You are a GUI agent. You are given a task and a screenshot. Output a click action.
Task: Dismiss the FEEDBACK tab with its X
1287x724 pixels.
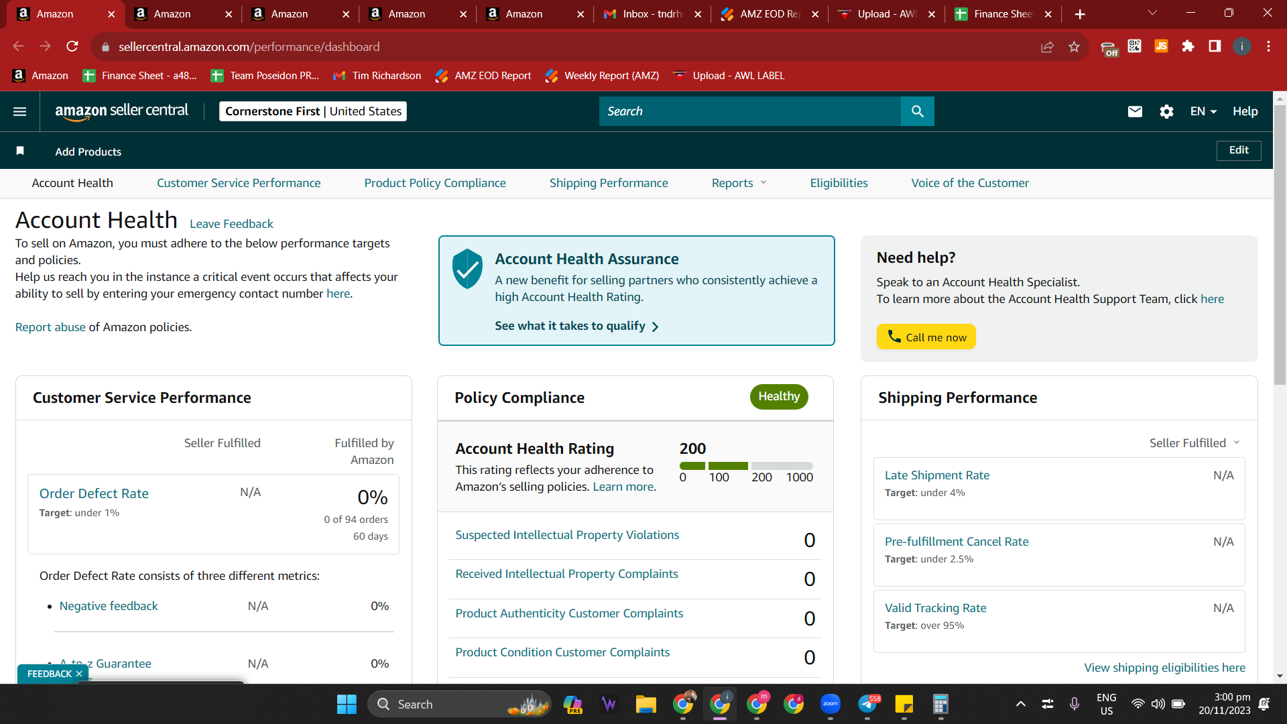click(79, 674)
